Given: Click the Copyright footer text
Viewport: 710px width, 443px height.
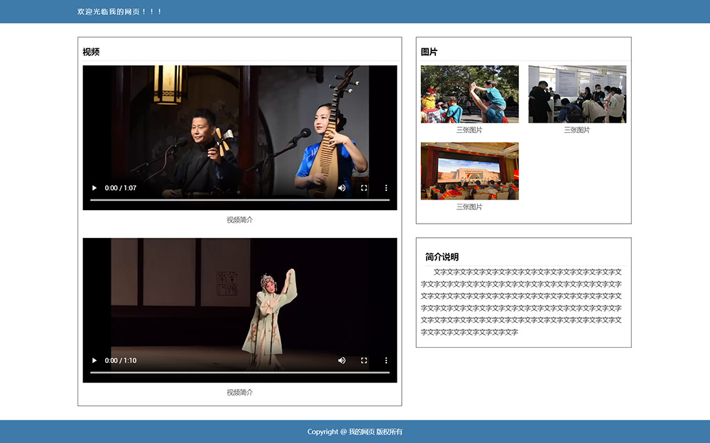Looking at the screenshot, I should [354, 432].
